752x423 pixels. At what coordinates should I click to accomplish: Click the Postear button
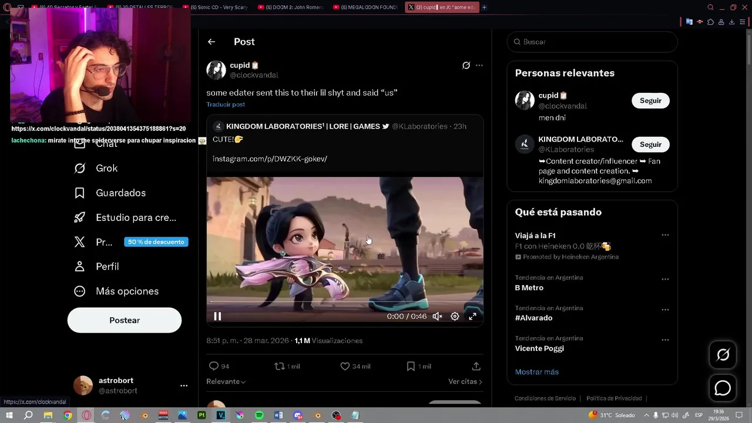125,320
